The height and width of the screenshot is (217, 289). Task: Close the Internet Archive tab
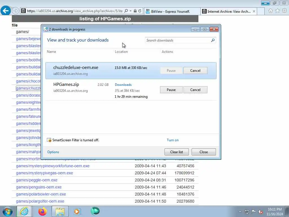coord(254,11)
